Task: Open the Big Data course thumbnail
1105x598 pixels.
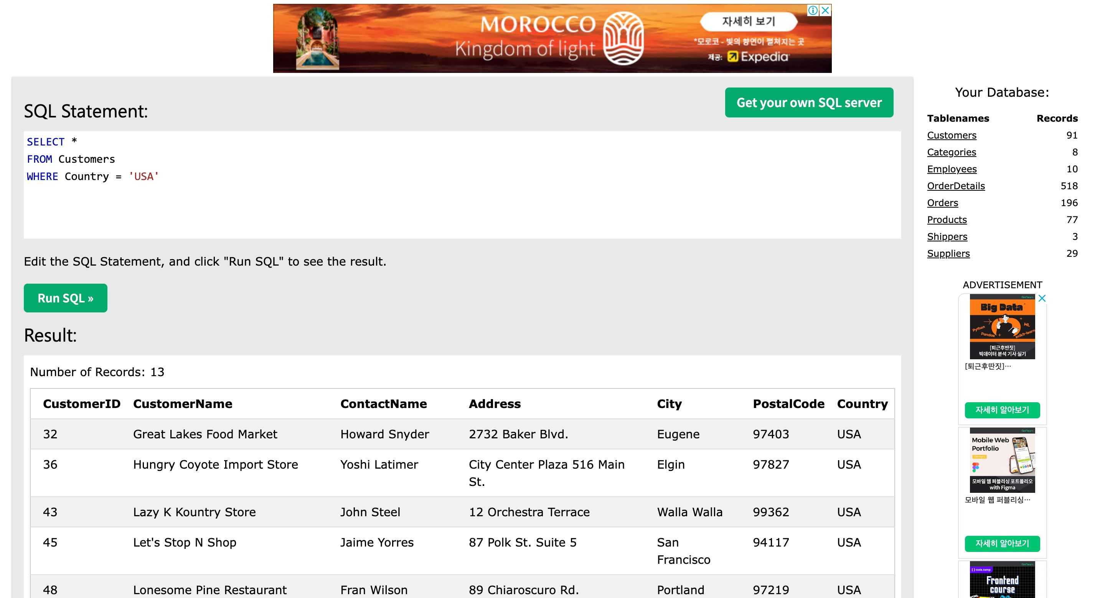Action: (x=1002, y=327)
